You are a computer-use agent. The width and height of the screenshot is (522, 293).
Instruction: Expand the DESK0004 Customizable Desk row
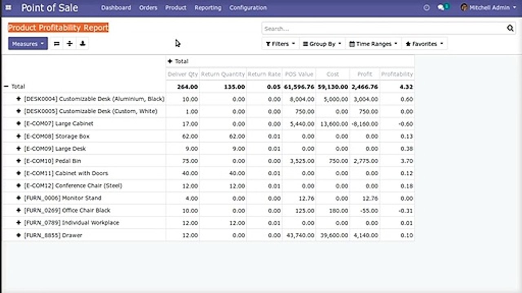click(x=19, y=99)
